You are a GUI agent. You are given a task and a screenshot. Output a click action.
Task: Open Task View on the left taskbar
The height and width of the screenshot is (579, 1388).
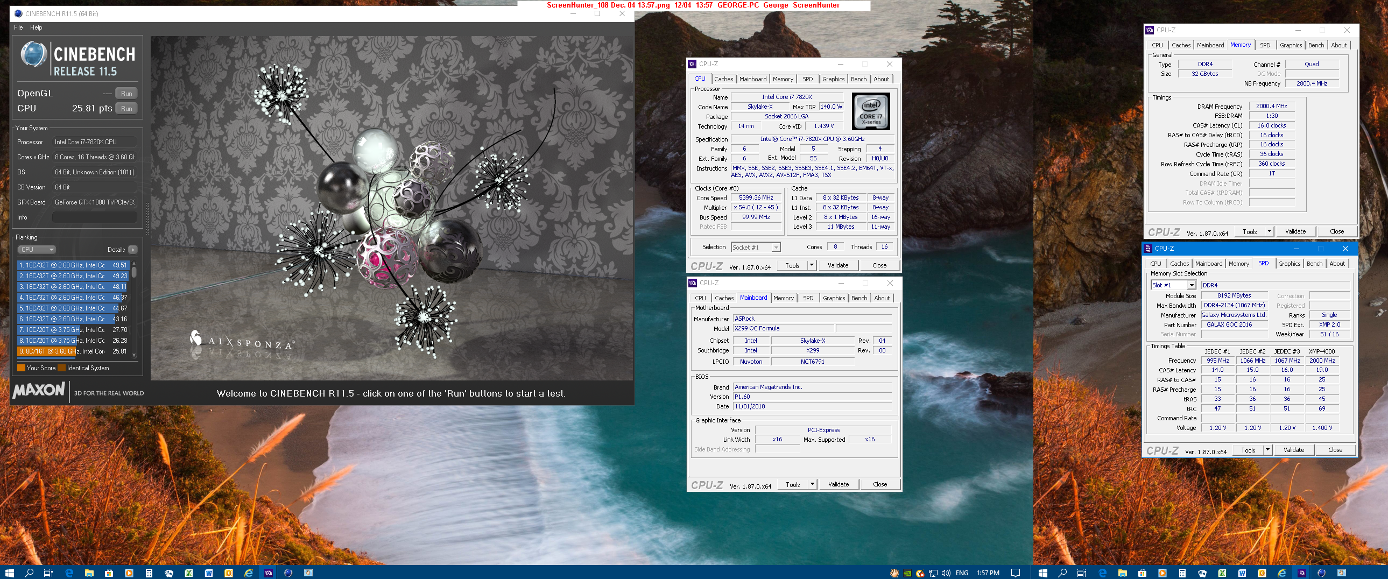48,573
